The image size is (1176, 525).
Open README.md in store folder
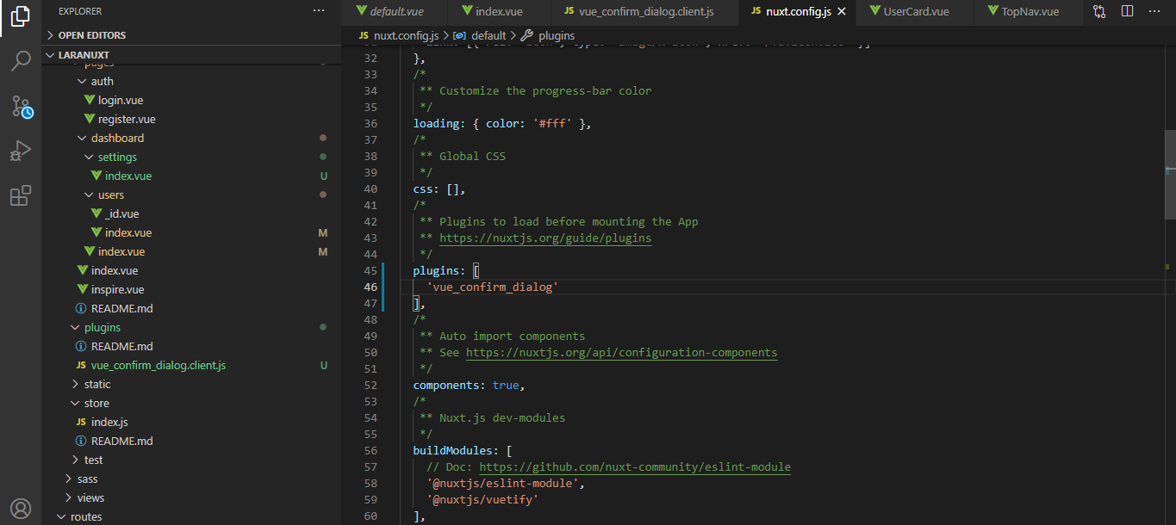(x=121, y=441)
